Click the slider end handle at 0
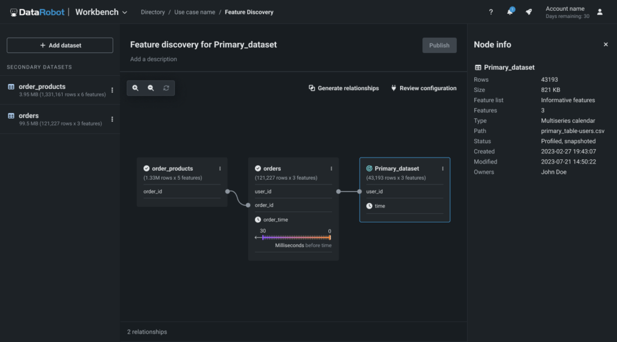The width and height of the screenshot is (617, 342). 330,237
